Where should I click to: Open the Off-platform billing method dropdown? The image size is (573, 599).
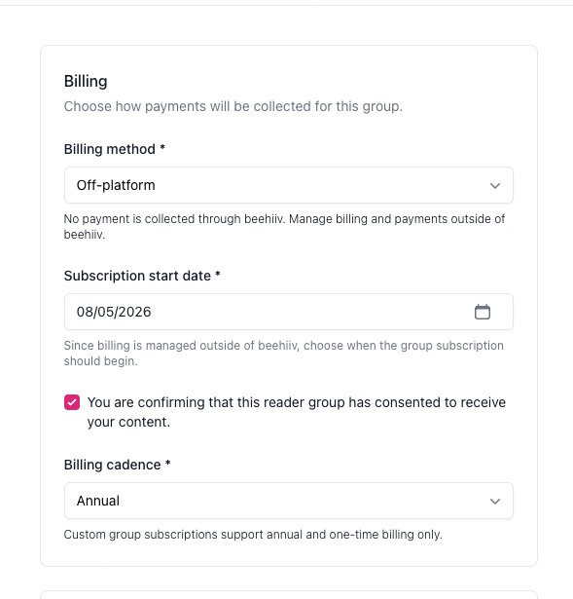point(289,185)
